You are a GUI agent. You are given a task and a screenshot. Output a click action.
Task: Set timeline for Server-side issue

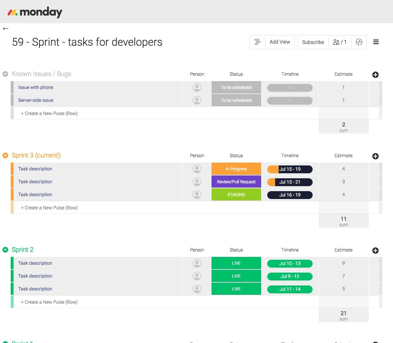[x=290, y=100]
